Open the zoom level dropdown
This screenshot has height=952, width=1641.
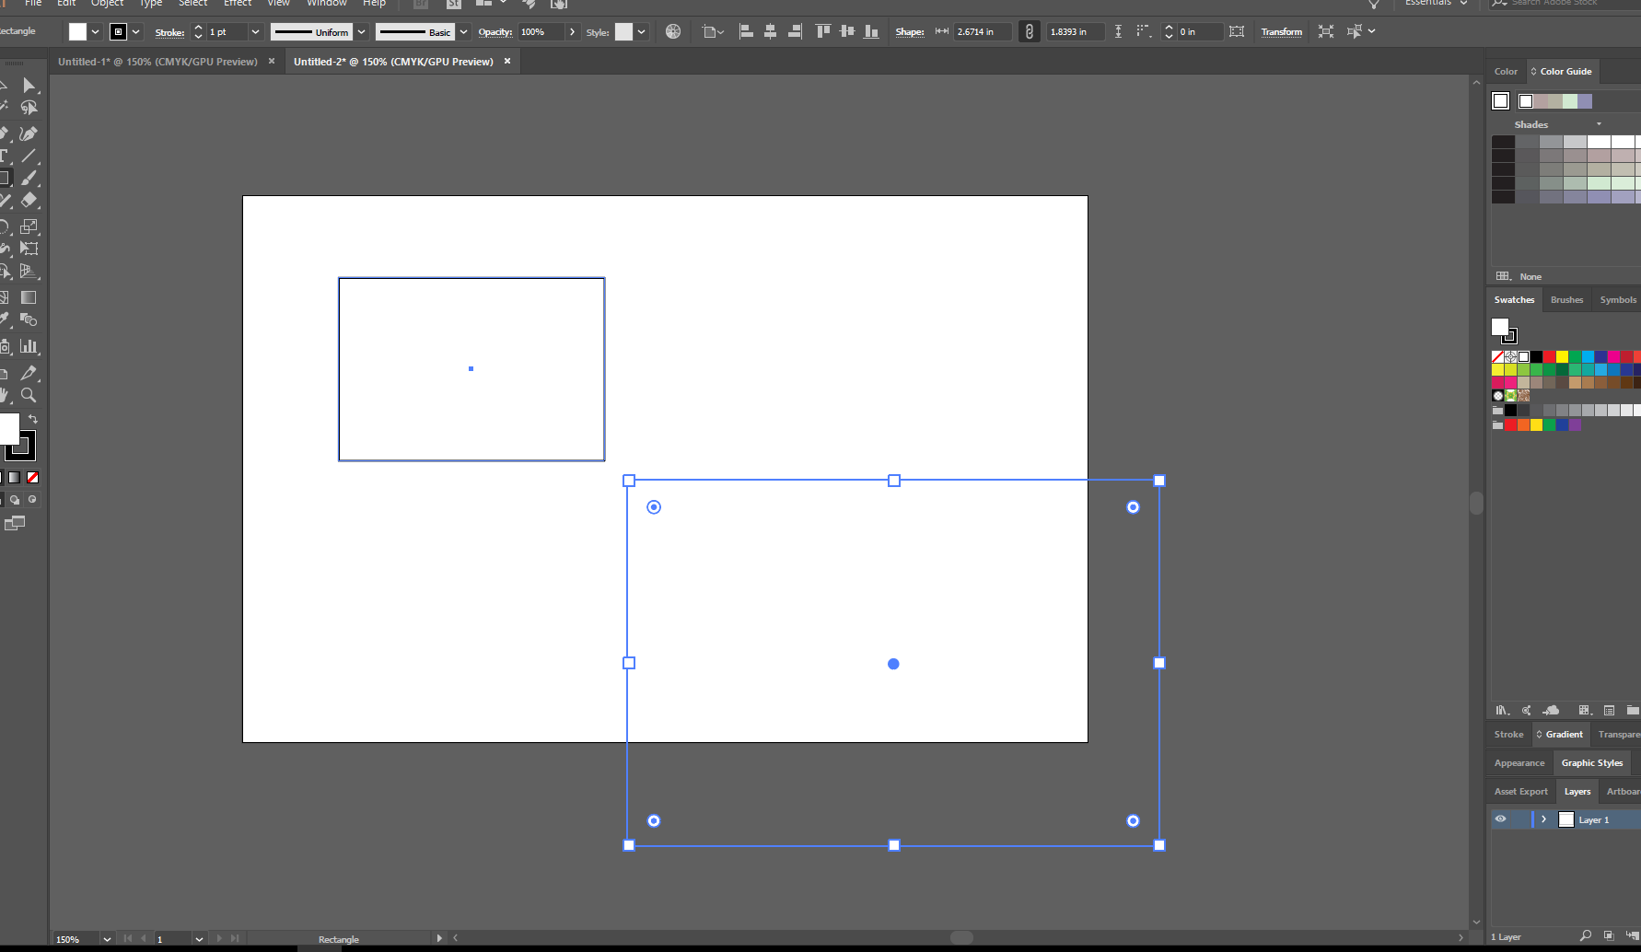pos(107,939)
